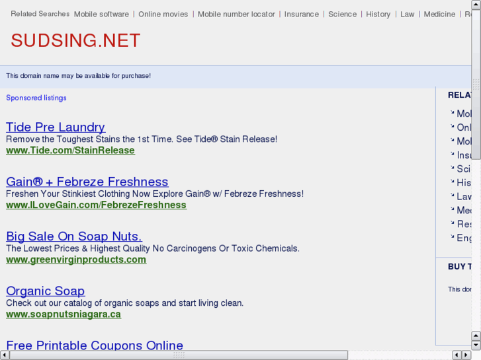Open the Organic Soap ad
This screenshot has height=360, width=481.
coord(46,291)
